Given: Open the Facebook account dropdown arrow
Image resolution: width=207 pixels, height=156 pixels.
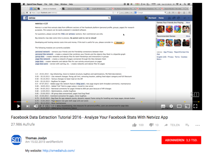Looking at the screenshot, I should tap(189, 18).
